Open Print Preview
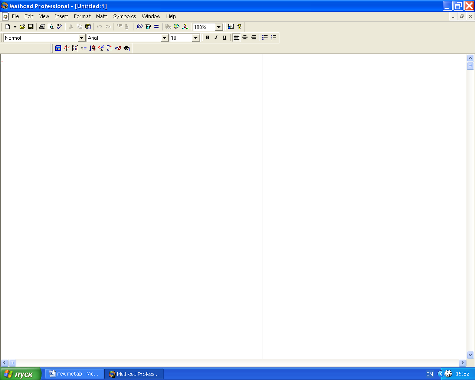 [x=51, y=27]
